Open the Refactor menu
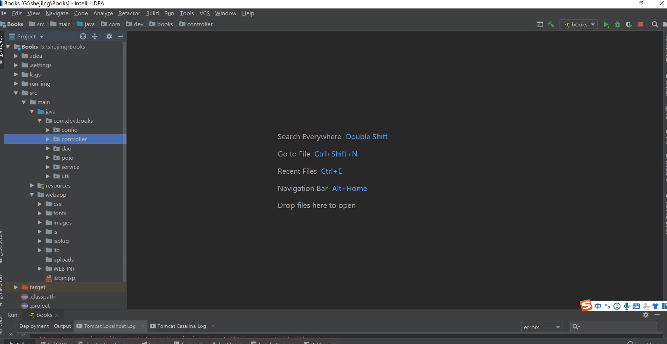This screenshot has height=344, width=667. click(129, 13)
